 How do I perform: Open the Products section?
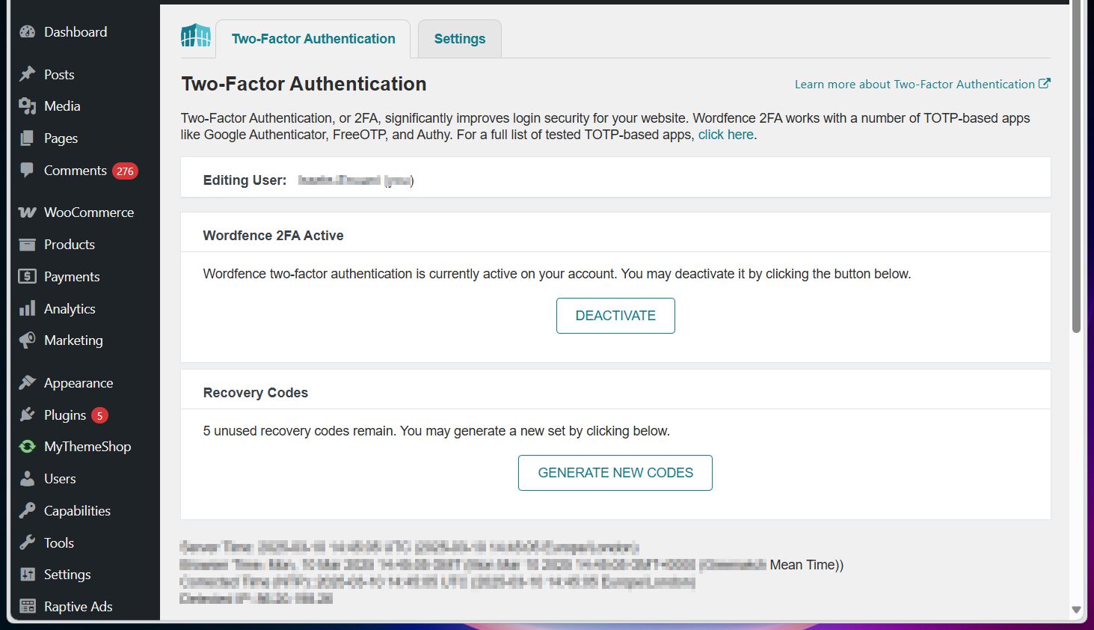pyautogui.click(x=69, y=244)
